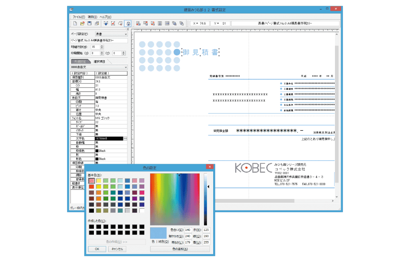Click the Save floppy disk icon

(x=89, y=23)
